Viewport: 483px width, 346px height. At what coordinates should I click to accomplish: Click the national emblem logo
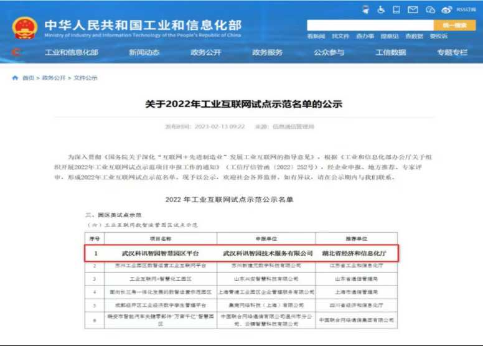26,29
